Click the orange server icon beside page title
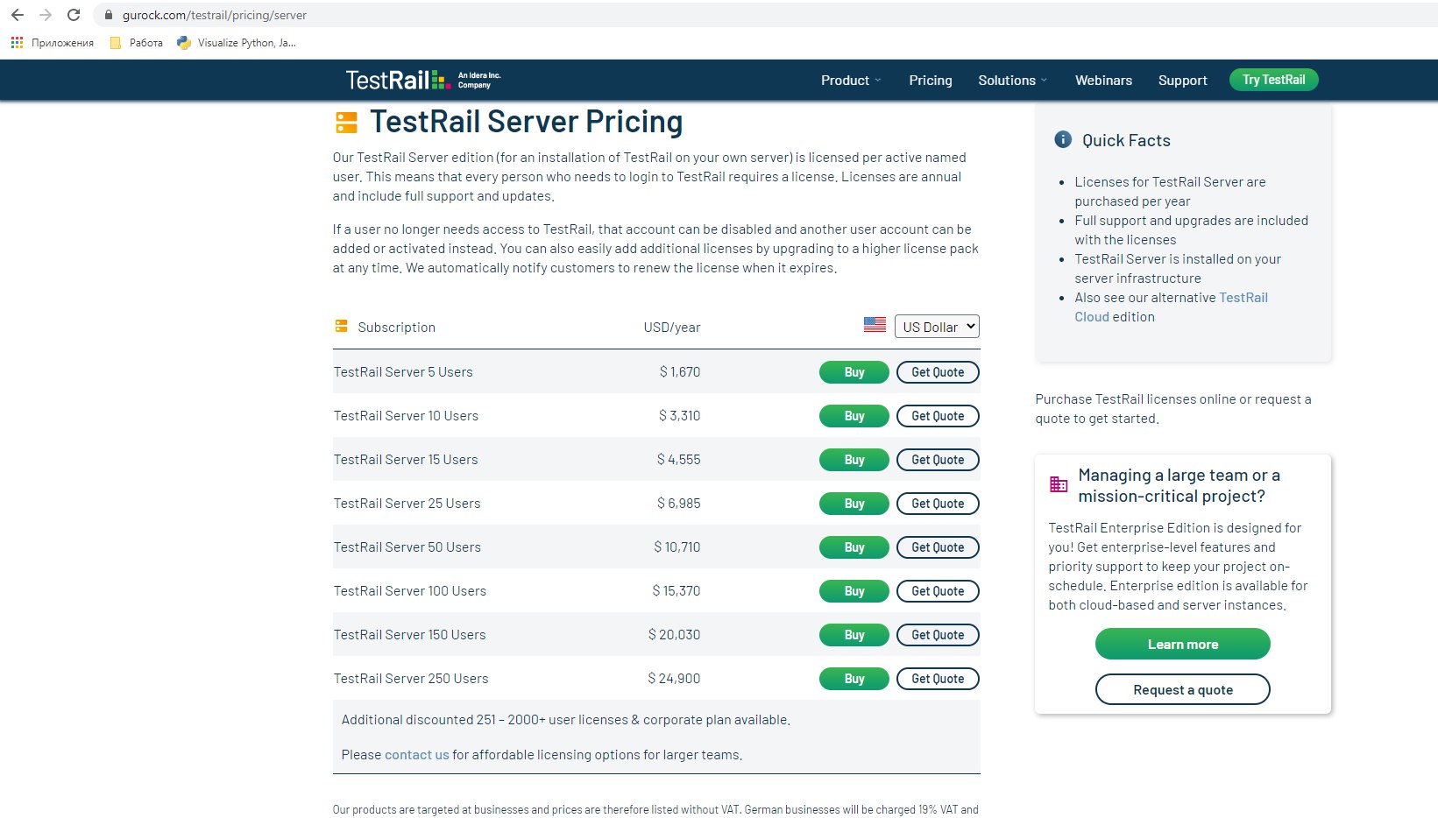Viewport: 1438px width, 818px height. (x=346, y=123)
